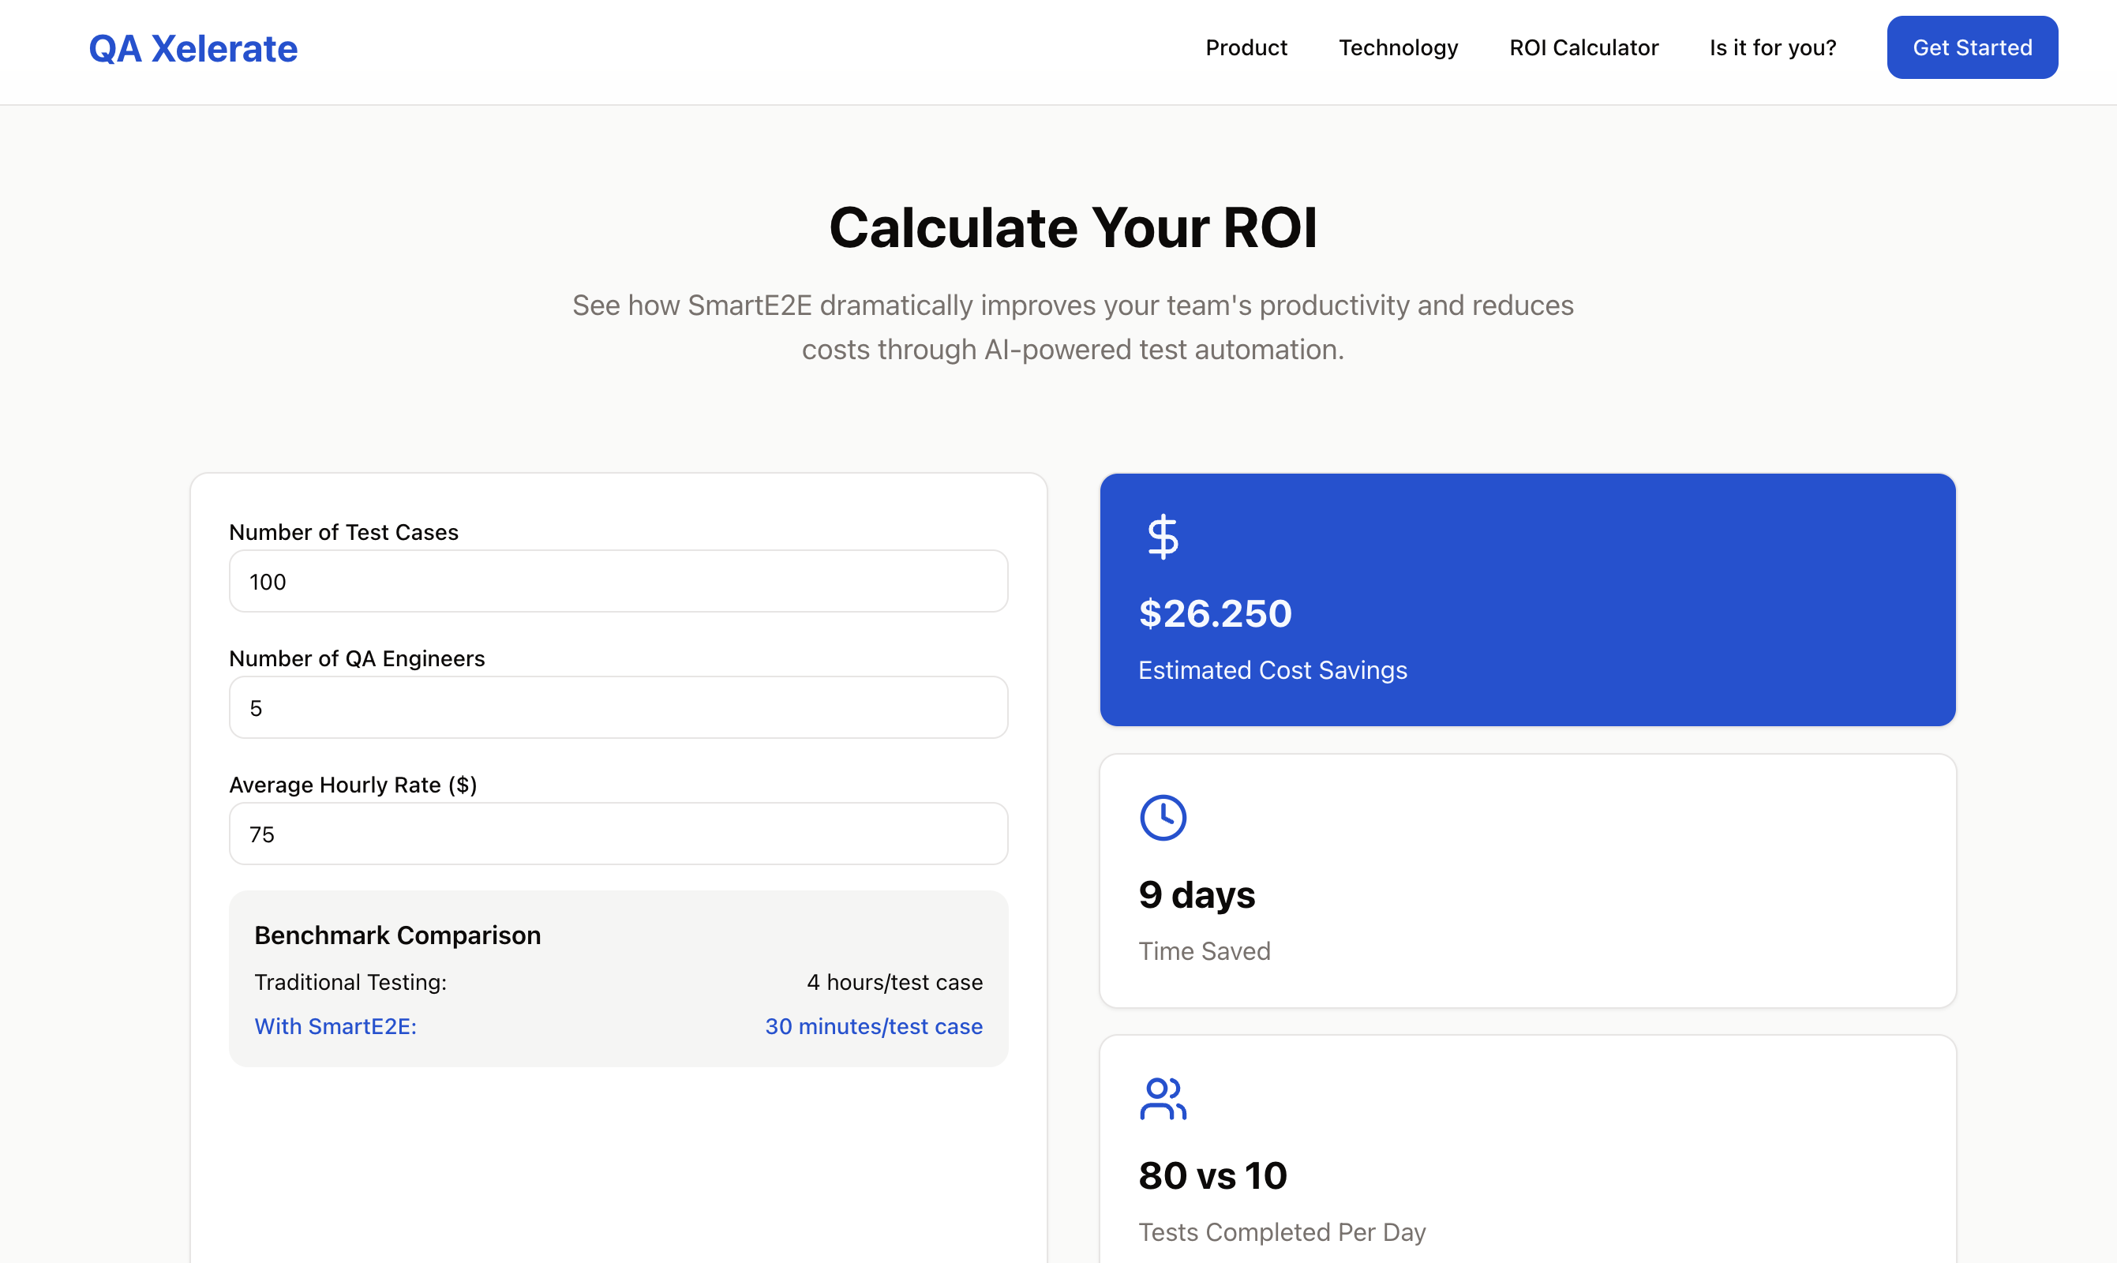
Task: Click the 9 days time saved value
Action: point(1197,894)
